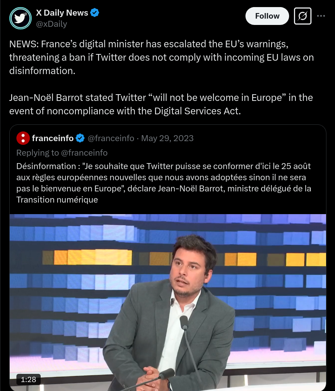Viewport: 335px width, 391px height.
Task: Click the 'Replying to @franceinfo' line
Action: coord(62,153)
